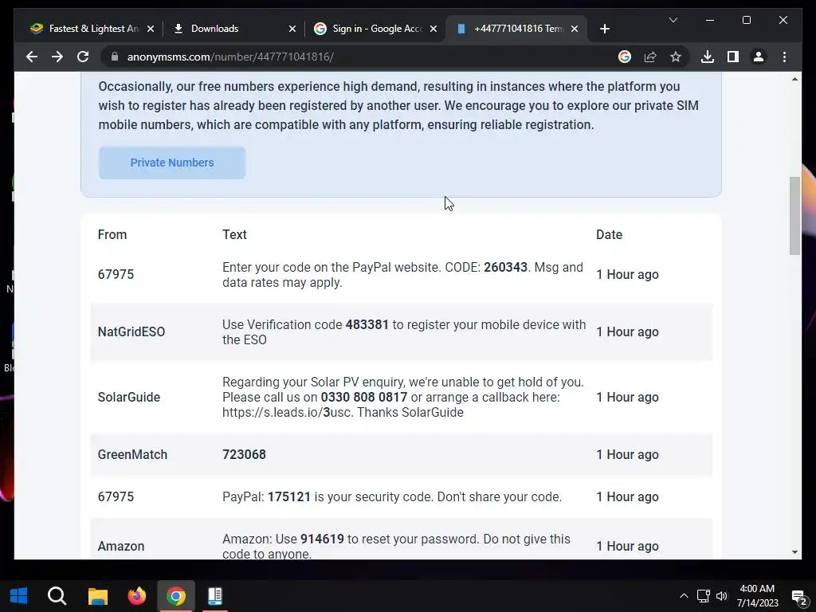The width and height of the screenshot is (816, 612).
Task: Reload the anonymsms page
Action: tap(83, 57)
